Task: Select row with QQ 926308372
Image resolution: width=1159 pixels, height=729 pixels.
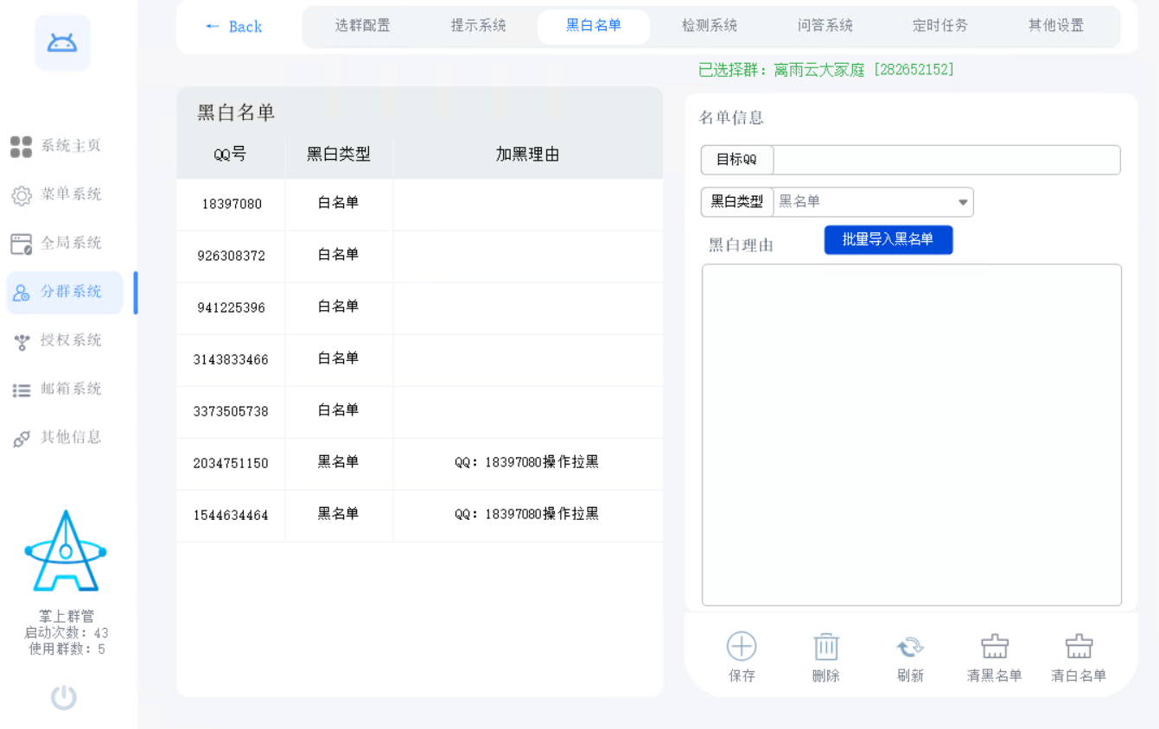Action: [x=420, y=256]
